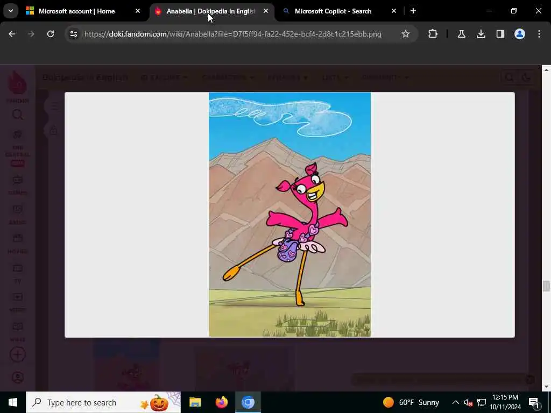This screenshot has height=413, width=551.
Task: Open File Explorer from taskbar
Action: click(195, 402)
